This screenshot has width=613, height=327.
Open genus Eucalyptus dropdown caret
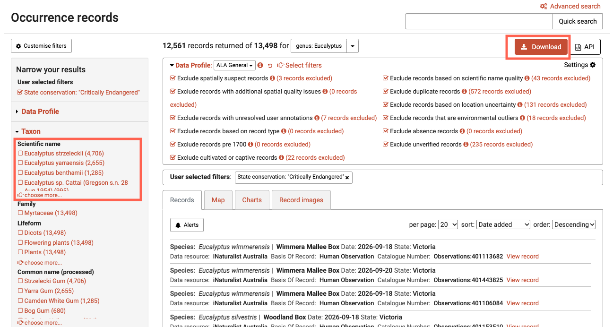click(x=353, y=46)
